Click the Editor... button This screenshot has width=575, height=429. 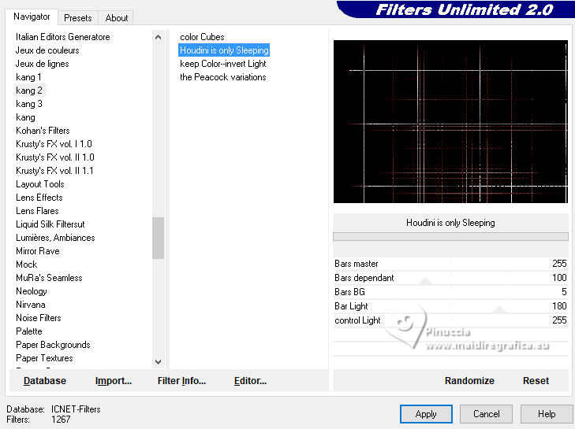(x=251, y=381)
